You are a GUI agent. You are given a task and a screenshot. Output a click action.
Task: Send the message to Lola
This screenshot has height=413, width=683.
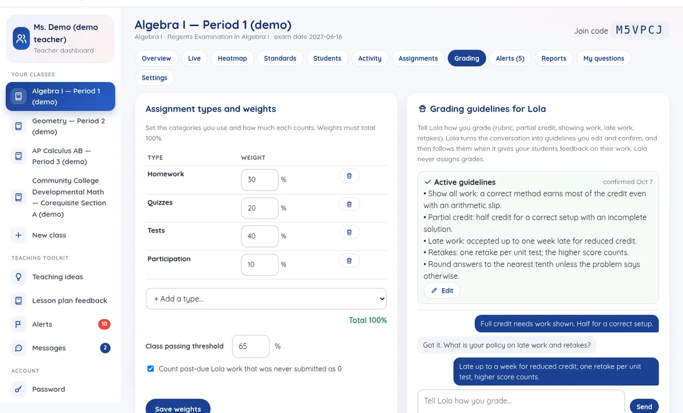644,406
